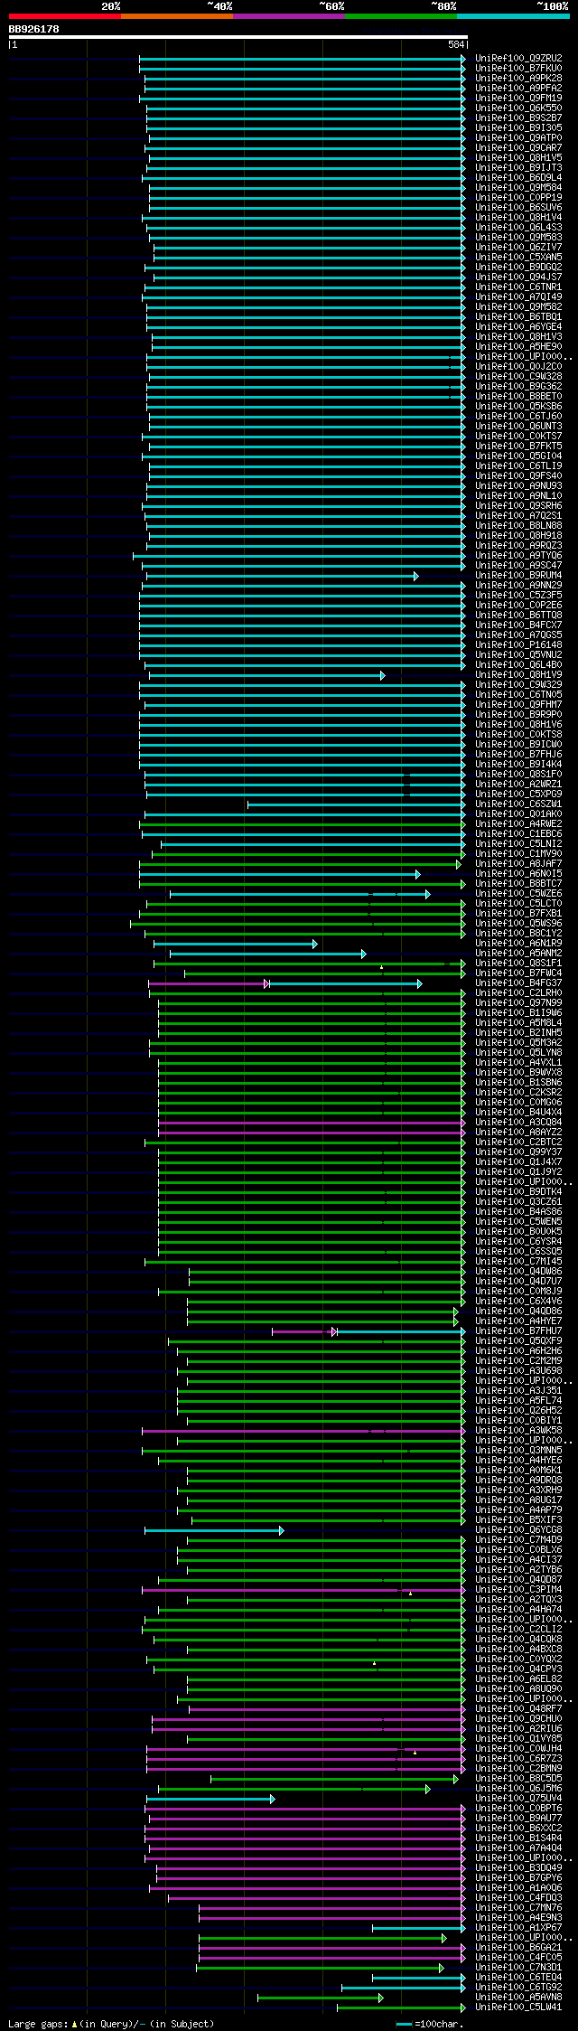Open hit UniRef100_A6N0I5
Image resolution: width=578 pixels, height=2031 pixels.
tap(518, 873)
